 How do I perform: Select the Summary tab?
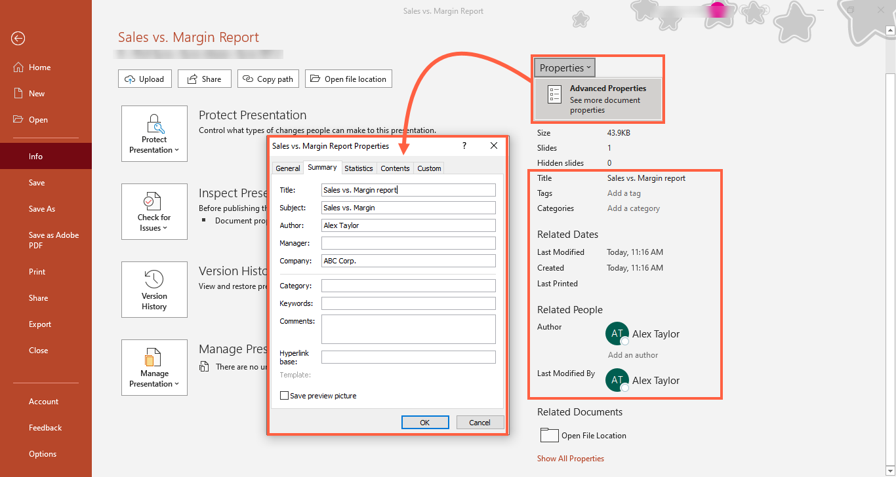[x=322, y=167]
